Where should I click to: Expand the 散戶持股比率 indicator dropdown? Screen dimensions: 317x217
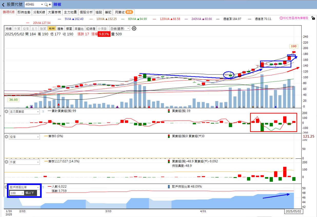point(24,187)
